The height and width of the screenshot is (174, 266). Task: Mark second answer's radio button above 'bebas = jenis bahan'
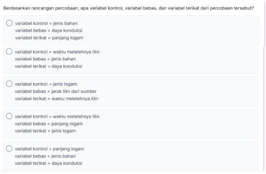point(9,52)
